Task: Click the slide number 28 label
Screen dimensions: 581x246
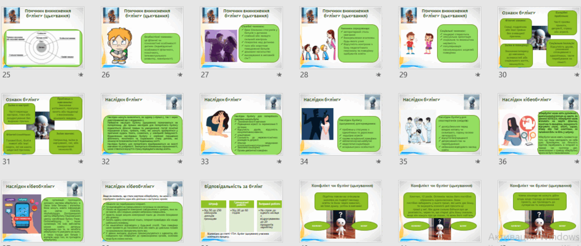Action: click(x=304, y=75)
